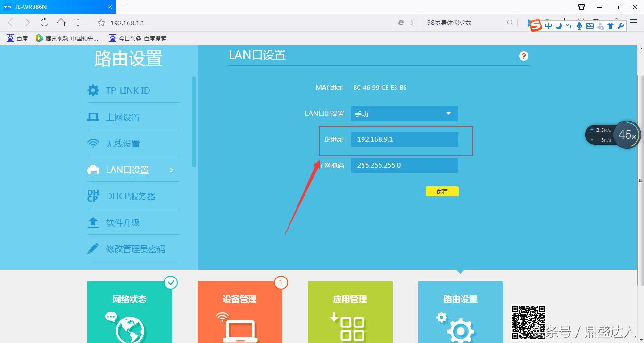
Task: Toggle Sogou punctuation mode icon
Action: 569,26
